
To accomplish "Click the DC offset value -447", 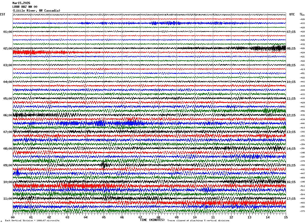I will [302, 173].
